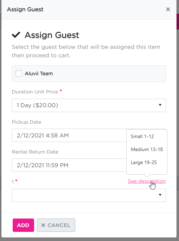The image size is (179, 241).
Task: Expand the empty dropdown under field 1
Action: tap(89, 195)
